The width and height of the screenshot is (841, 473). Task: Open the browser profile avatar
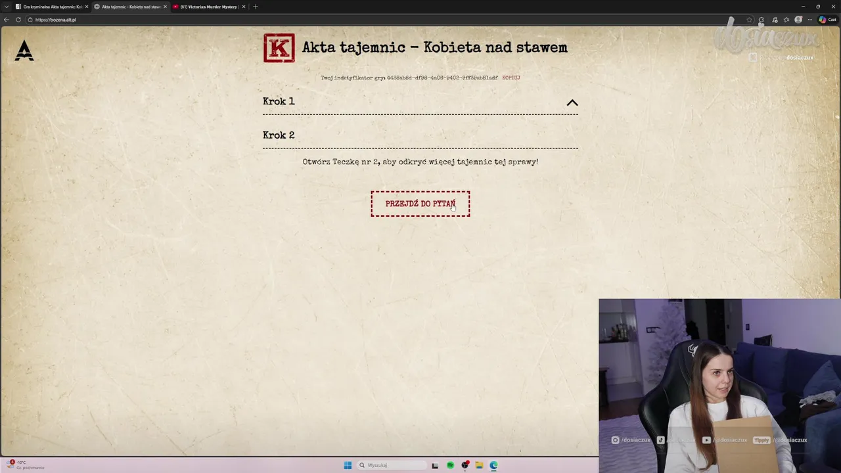point(798,20)
